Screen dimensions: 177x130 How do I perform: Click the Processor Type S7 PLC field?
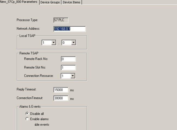pyautogui.click(x=61, y=20)
